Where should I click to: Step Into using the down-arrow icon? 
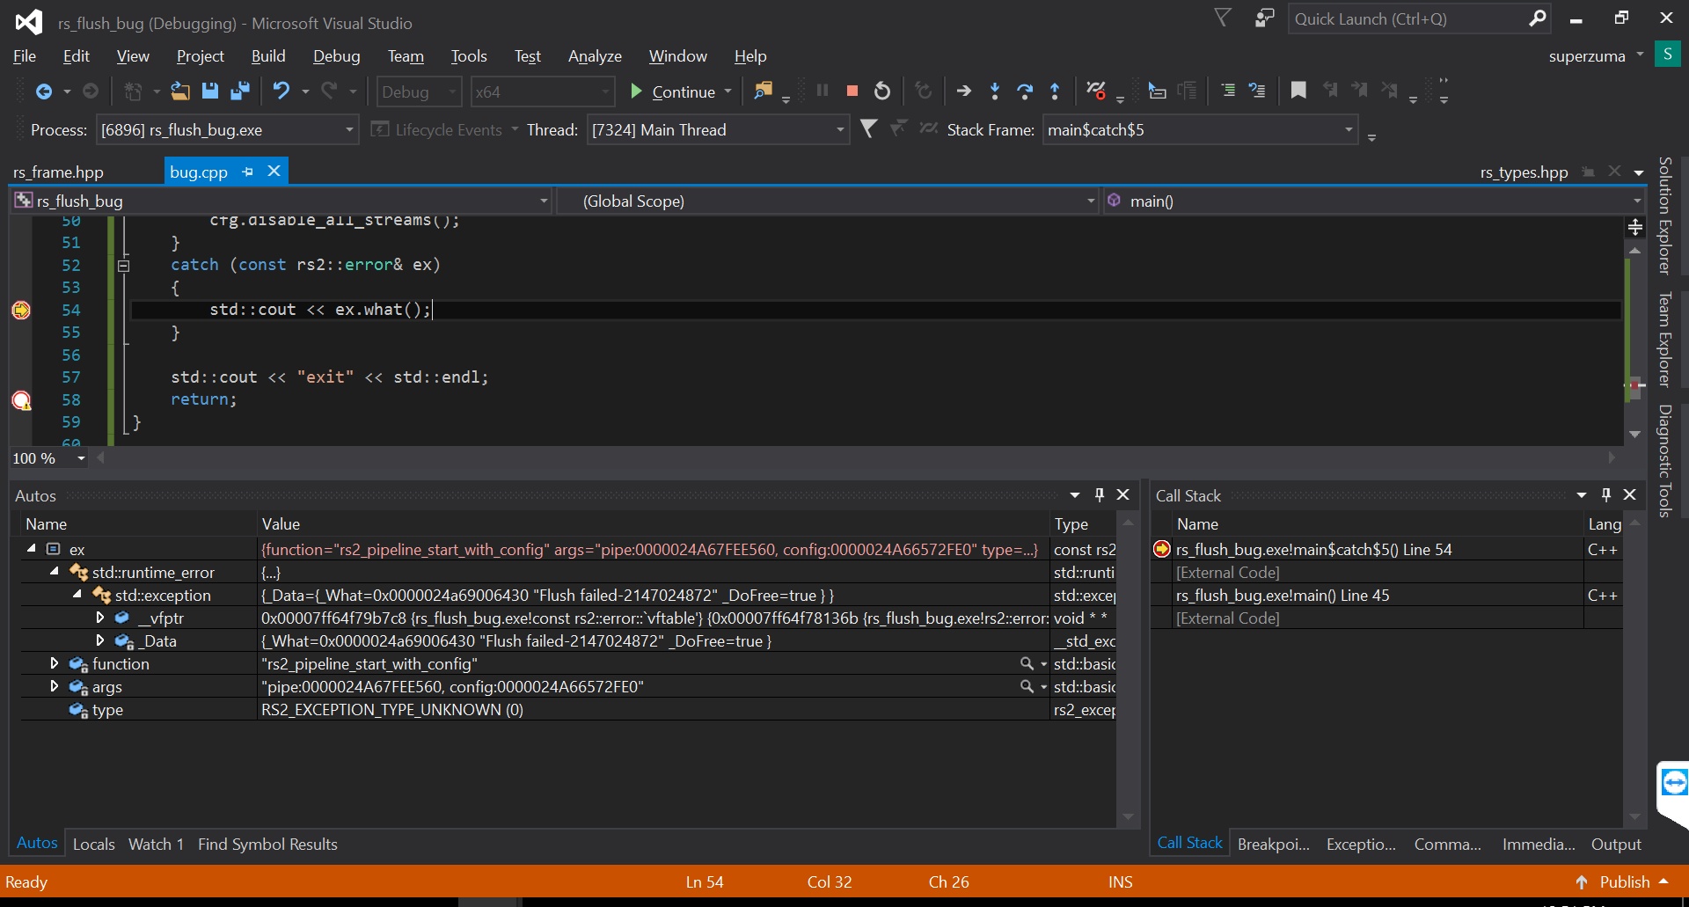(x=994, y=91)
